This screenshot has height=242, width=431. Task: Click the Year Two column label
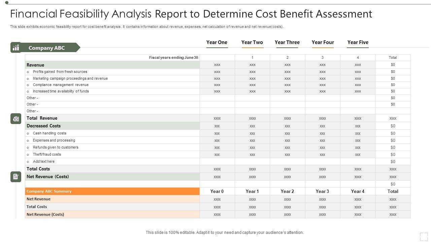252,42
